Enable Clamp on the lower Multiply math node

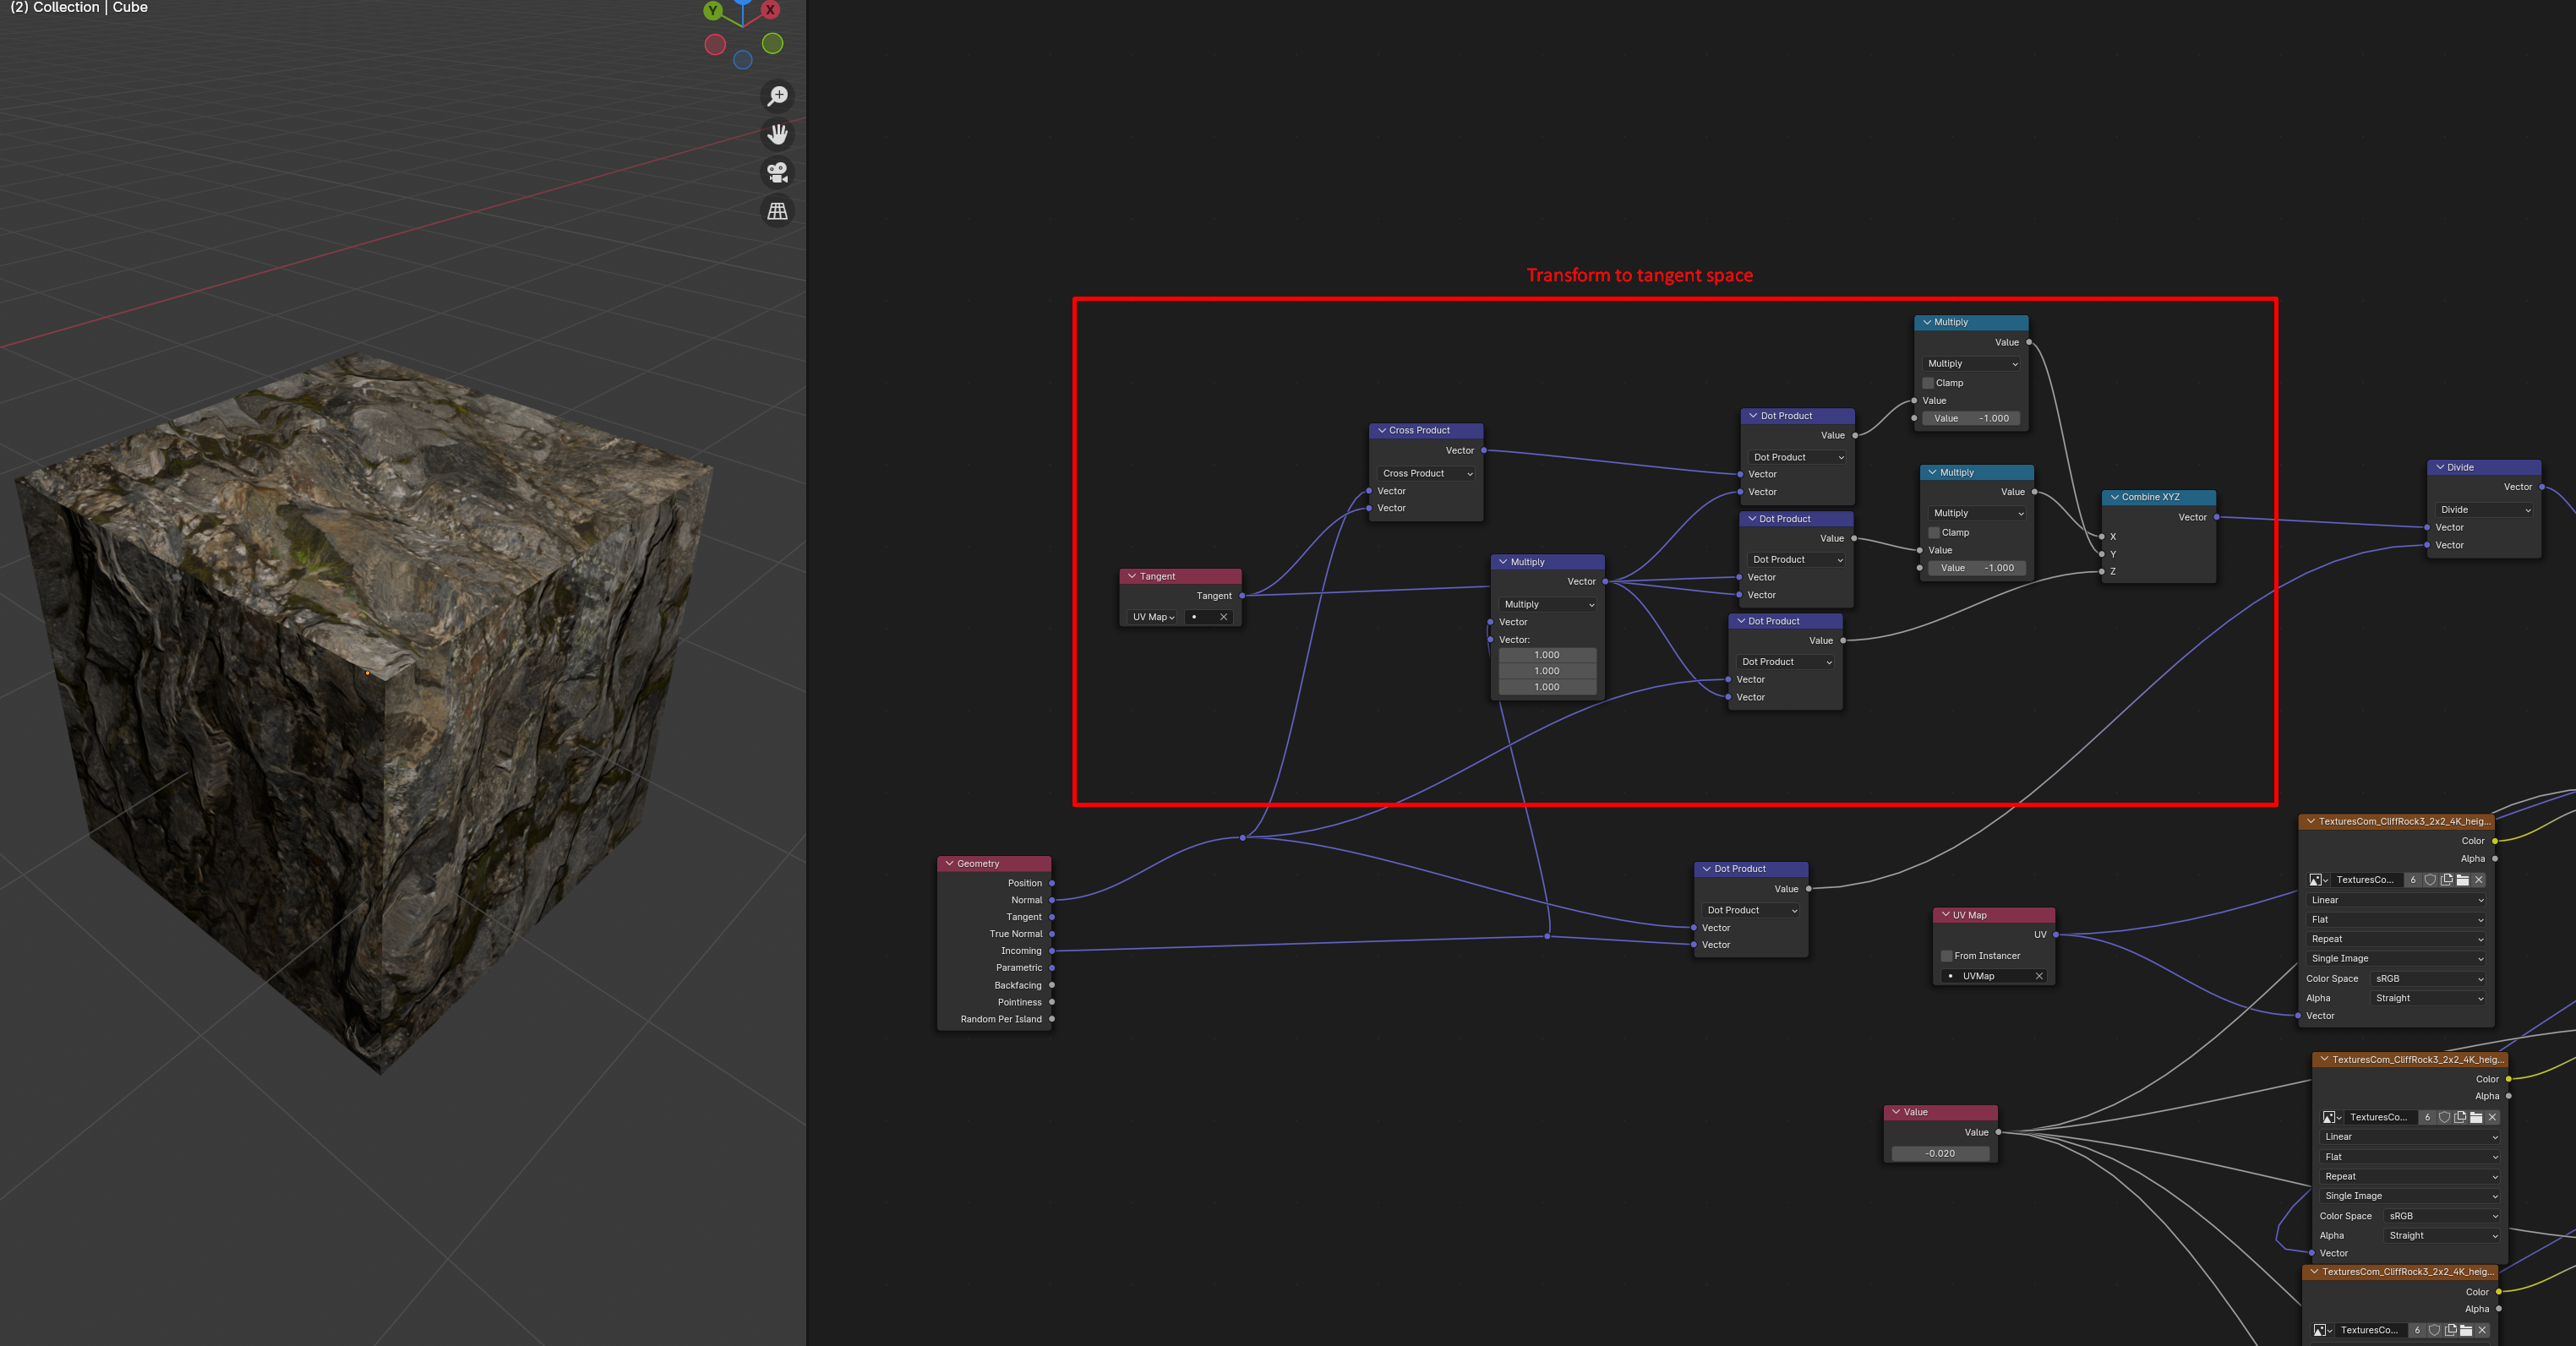(1934, 533)
